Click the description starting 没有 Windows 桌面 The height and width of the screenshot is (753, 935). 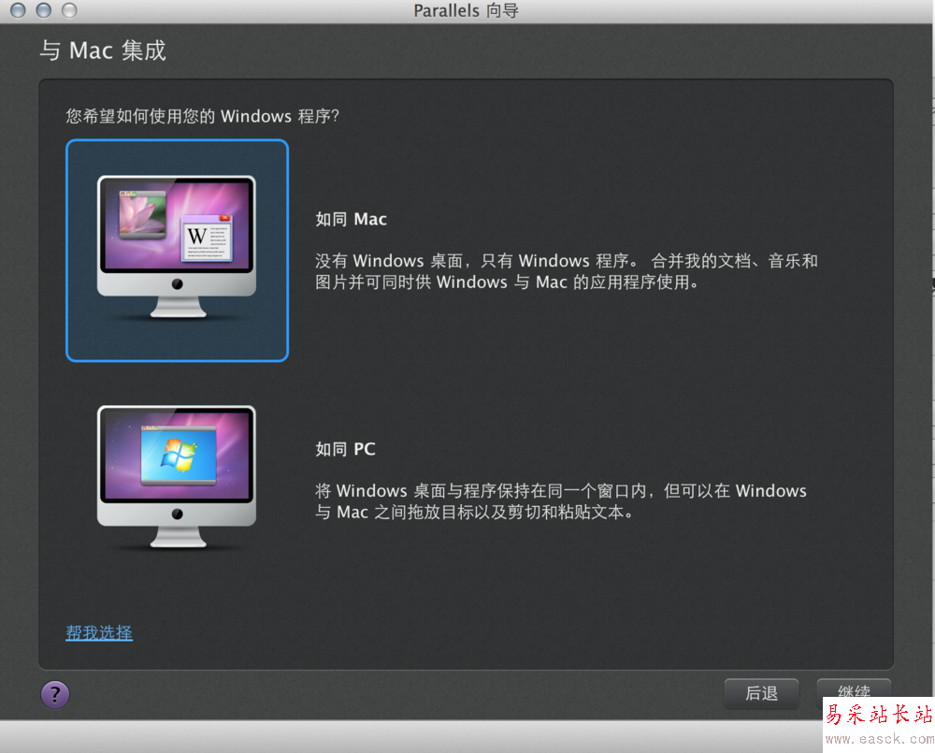click(567, 271)
